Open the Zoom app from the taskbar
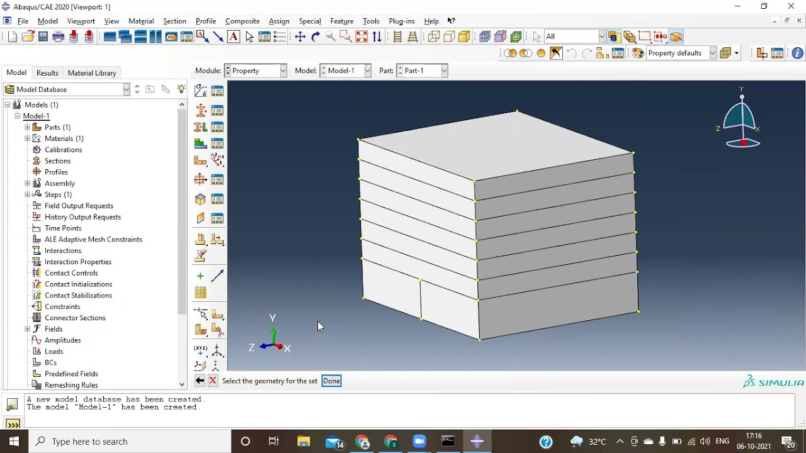806x453 pixels. pyautogui.click(x=419, y=442)
